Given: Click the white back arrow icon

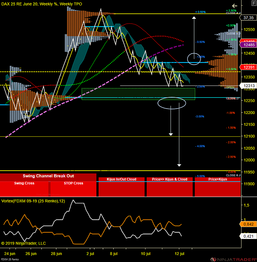Looking at the screenshot, I should tap(235, 6).
